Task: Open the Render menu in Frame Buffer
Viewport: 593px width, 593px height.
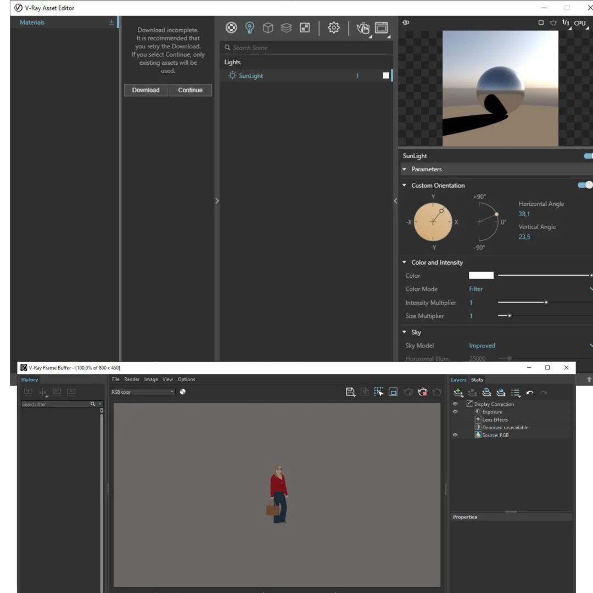Action: coord(132,379)
